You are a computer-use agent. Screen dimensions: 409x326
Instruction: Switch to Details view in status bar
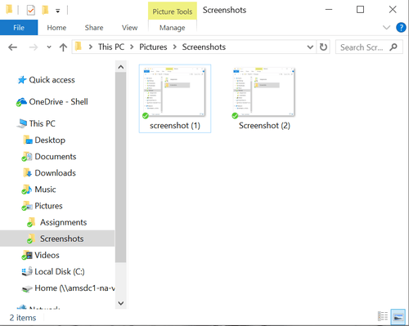pyautogui.click(x=383, y=316)
